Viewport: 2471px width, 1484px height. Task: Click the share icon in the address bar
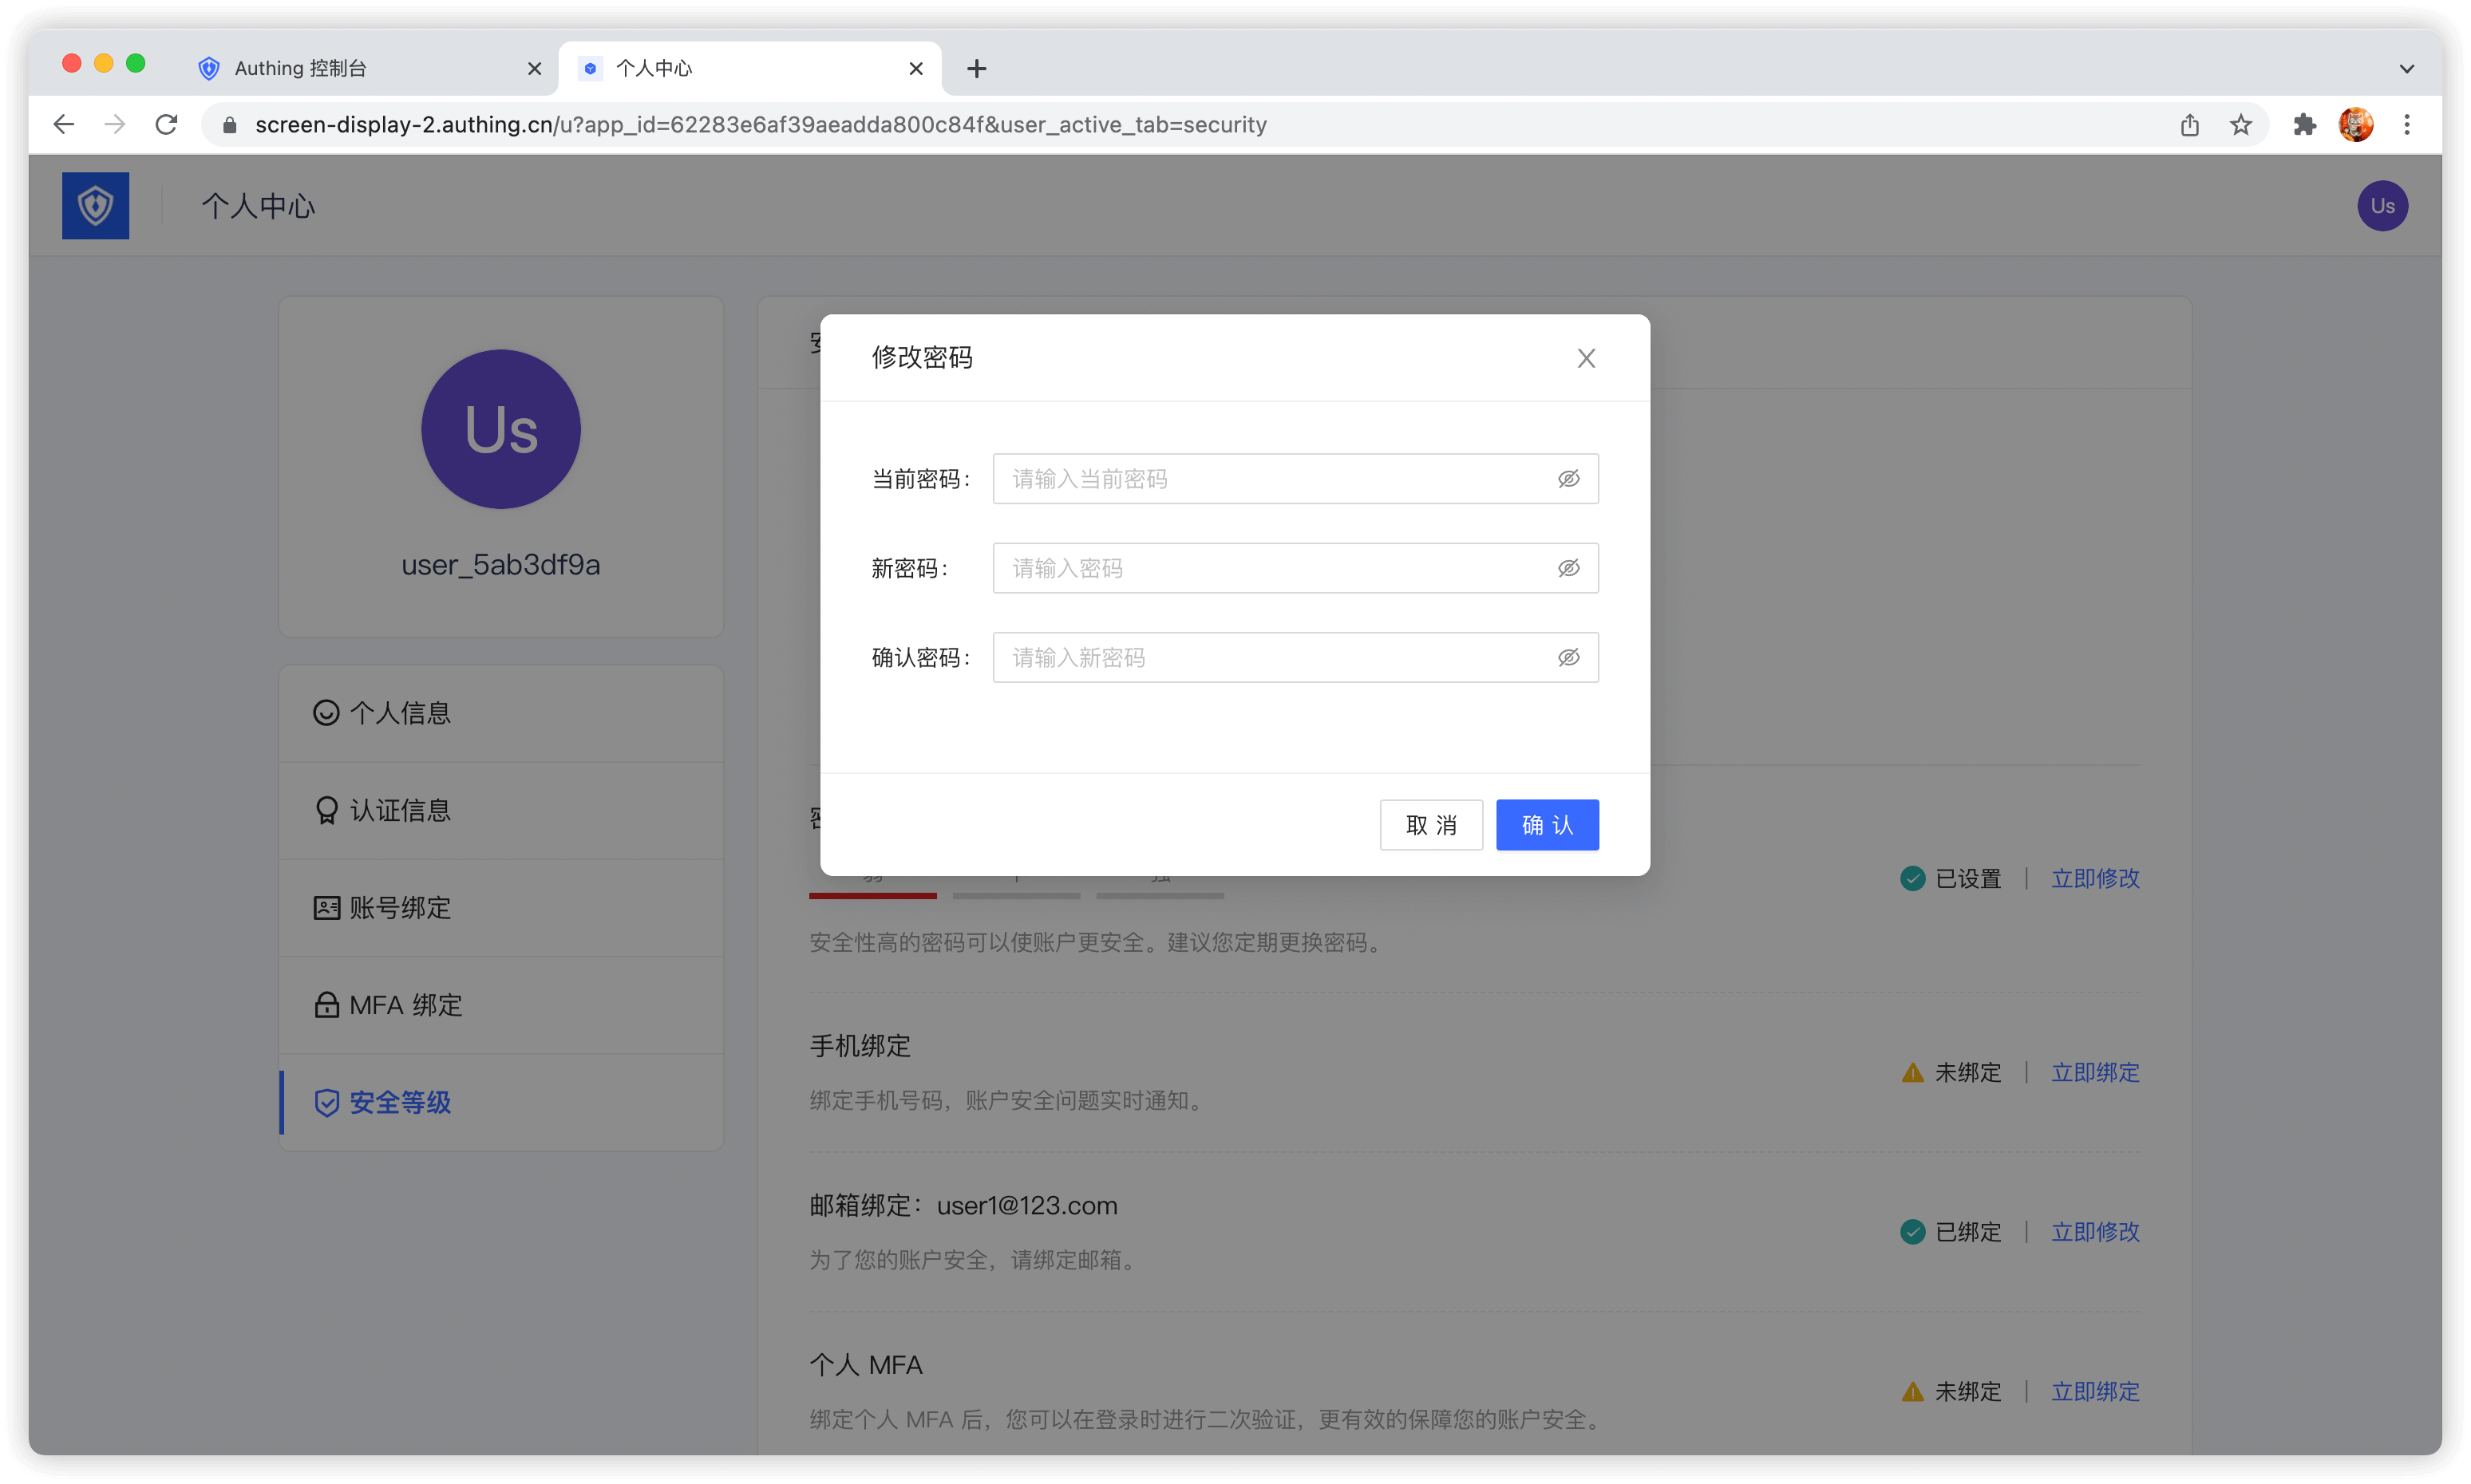(x=2190, y=124)
